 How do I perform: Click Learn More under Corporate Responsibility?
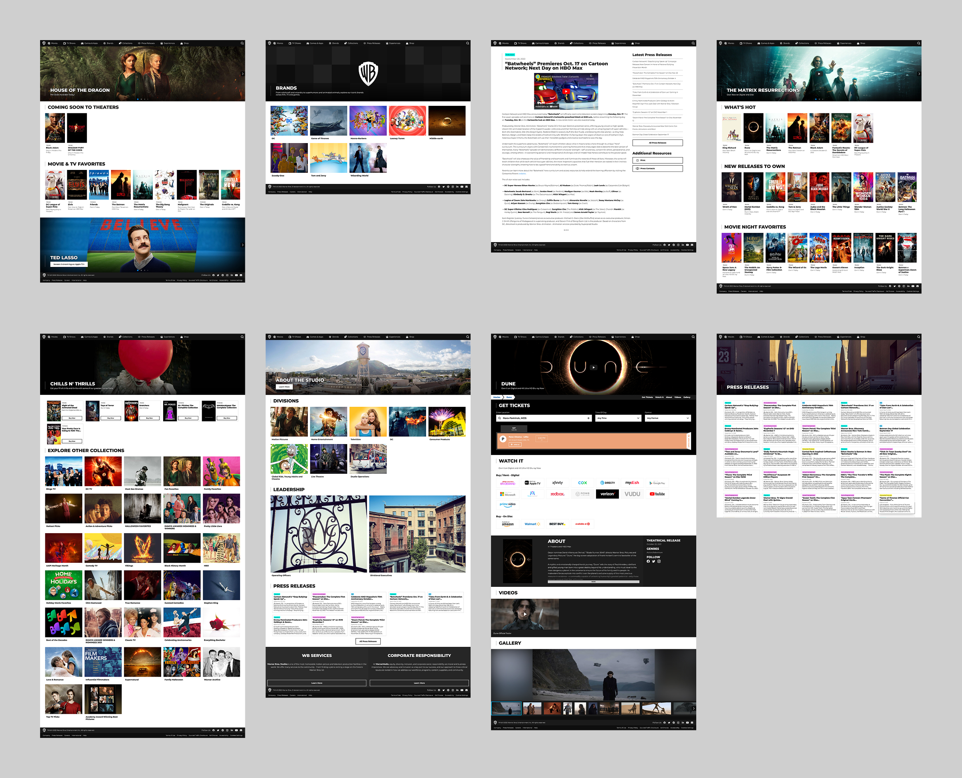[419, 683]
